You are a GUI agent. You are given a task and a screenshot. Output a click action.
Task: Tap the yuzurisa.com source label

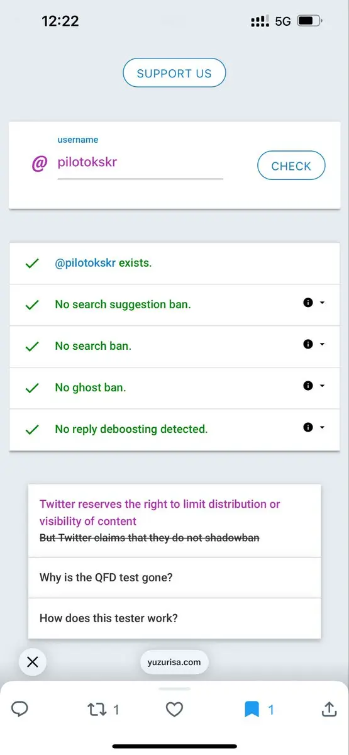[x=174, y=662]
